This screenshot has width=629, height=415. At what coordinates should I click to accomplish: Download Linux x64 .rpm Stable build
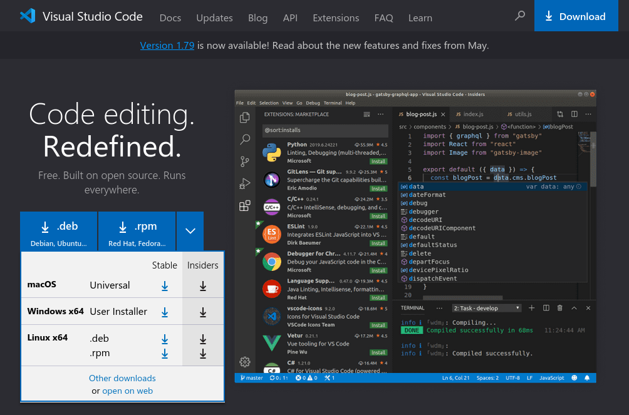point(165,354)
